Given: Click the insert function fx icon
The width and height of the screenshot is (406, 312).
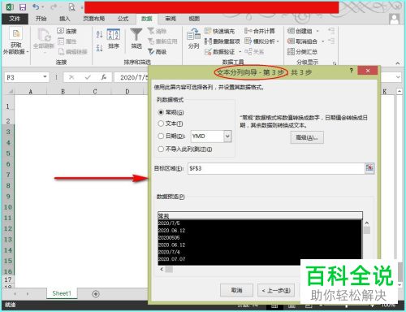Looking at the screenshot, I should pos(104,77).
